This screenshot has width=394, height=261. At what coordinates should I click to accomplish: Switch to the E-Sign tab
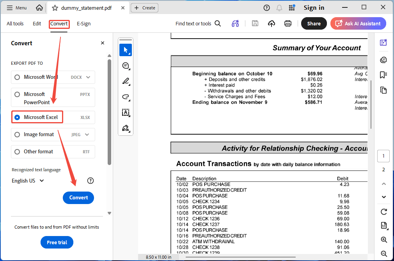point(83,23)
